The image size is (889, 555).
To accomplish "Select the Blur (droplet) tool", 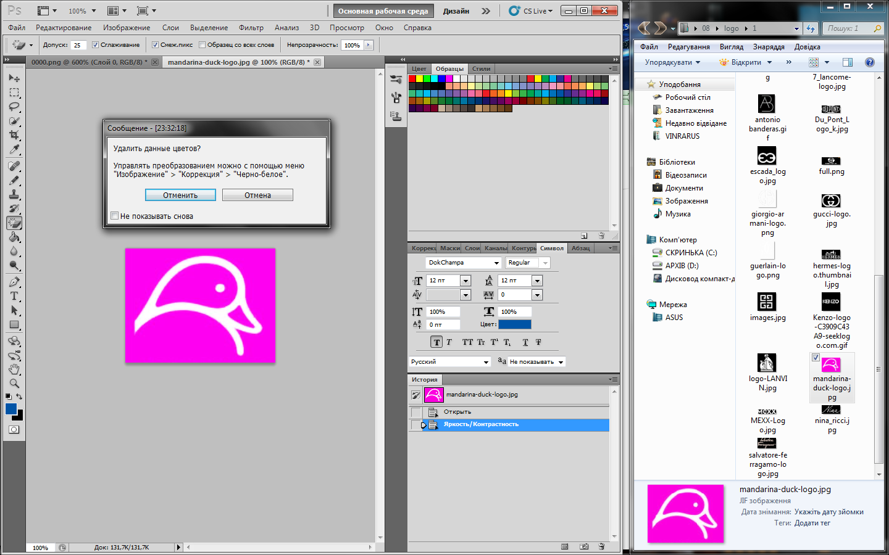I will pyautogui.click(x=14, y=251).
